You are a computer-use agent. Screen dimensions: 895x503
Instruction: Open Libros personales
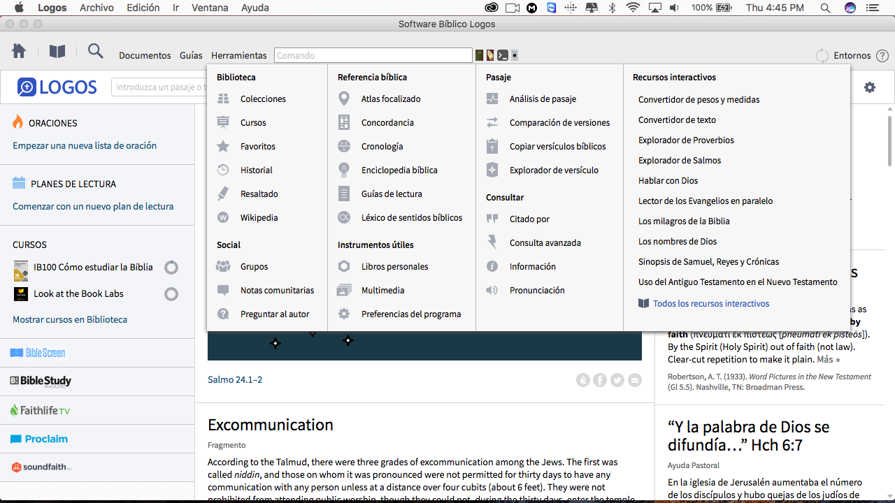(x=394, y=267)
